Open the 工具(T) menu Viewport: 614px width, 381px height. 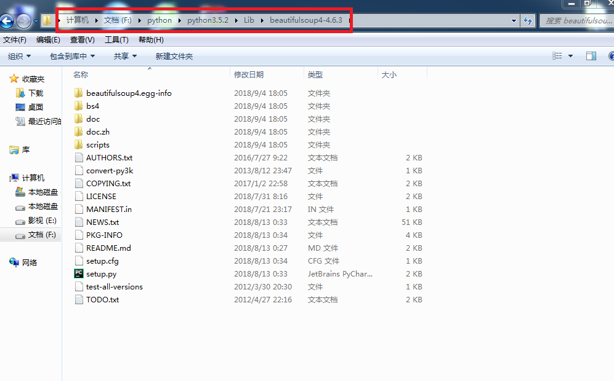(116, 40)
